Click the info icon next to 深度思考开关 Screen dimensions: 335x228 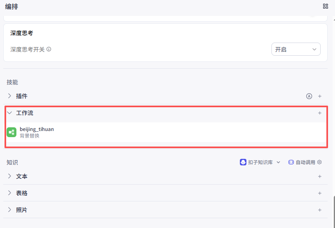click(49, 50)
